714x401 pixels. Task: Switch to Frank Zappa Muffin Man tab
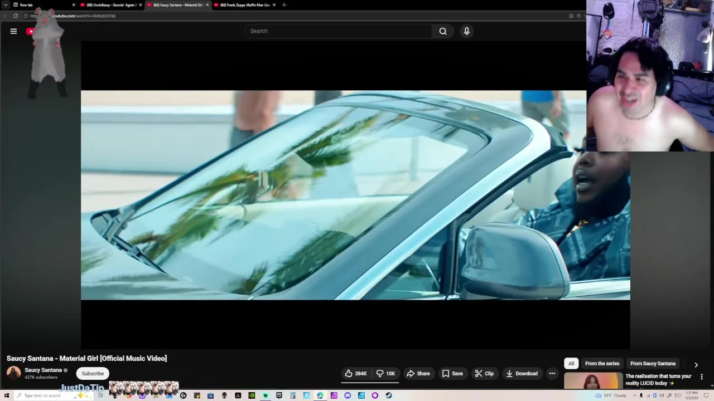tap(245, 5)
